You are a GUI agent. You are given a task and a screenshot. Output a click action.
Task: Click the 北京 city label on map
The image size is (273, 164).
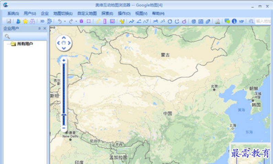214,86
